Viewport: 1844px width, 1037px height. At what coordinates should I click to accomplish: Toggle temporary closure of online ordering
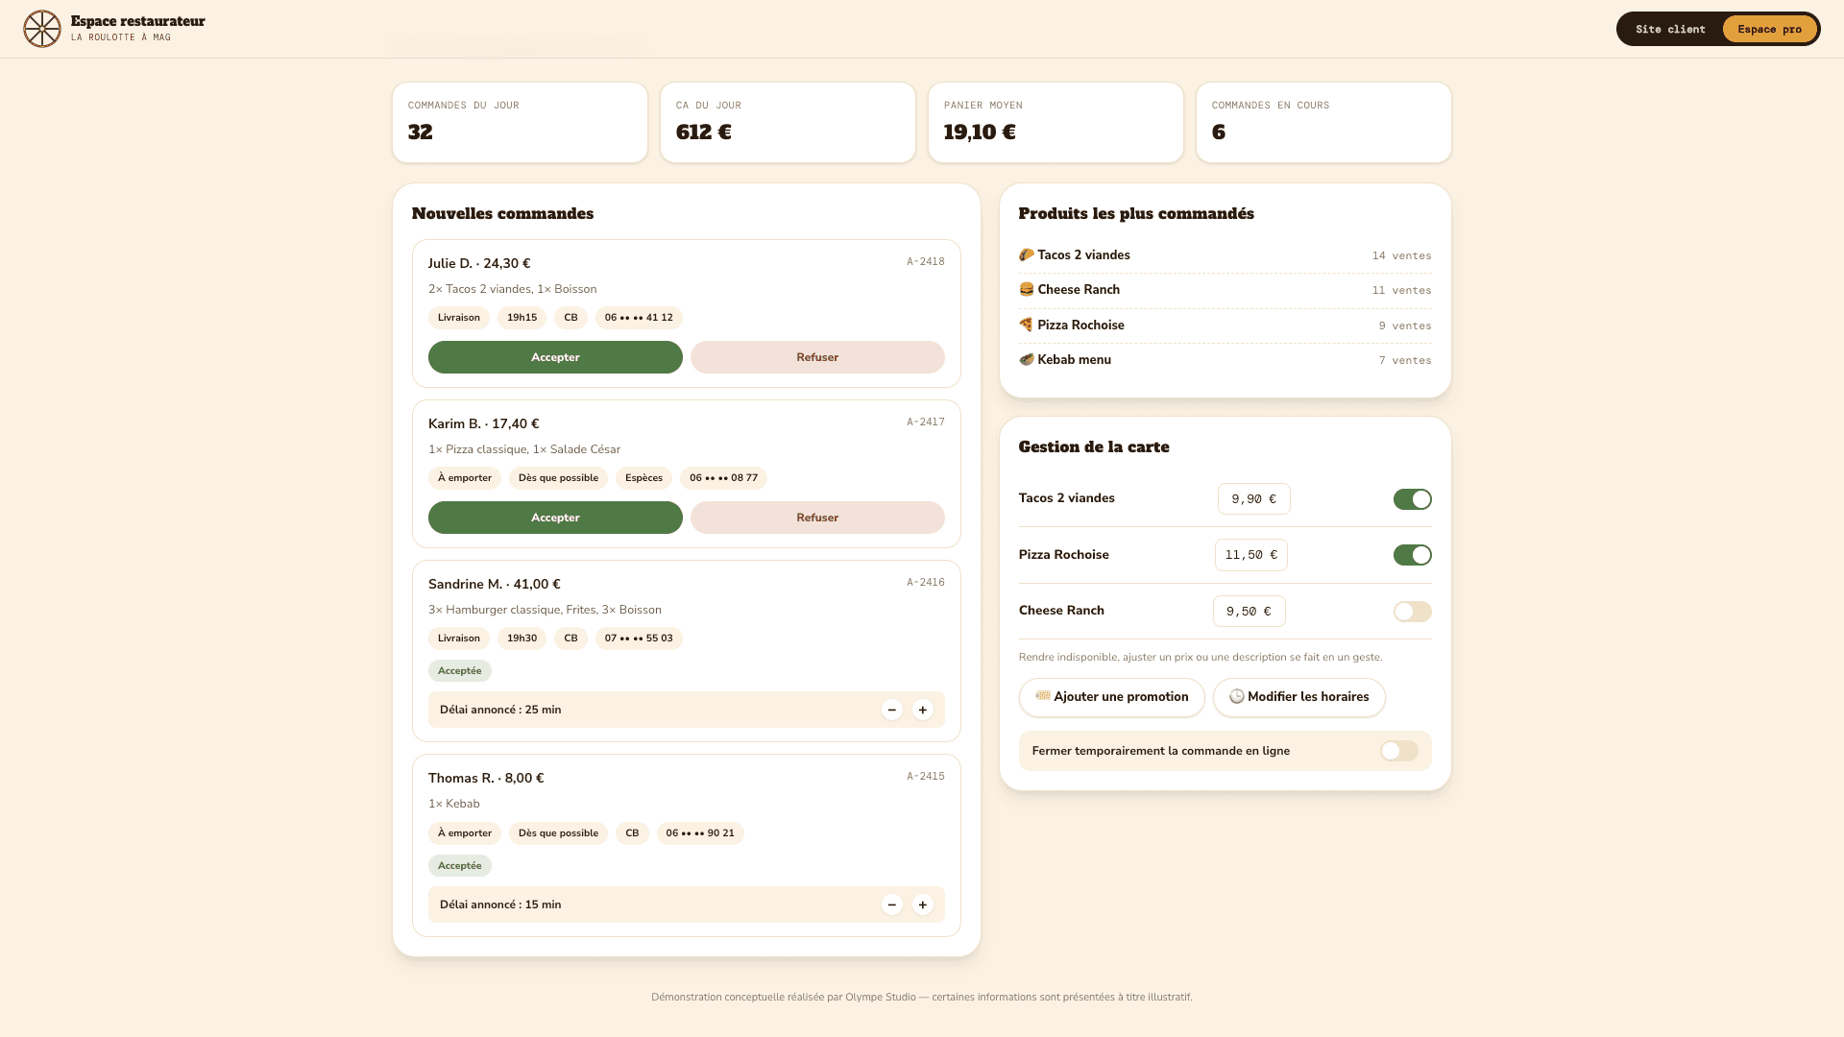pos(1399,751)
